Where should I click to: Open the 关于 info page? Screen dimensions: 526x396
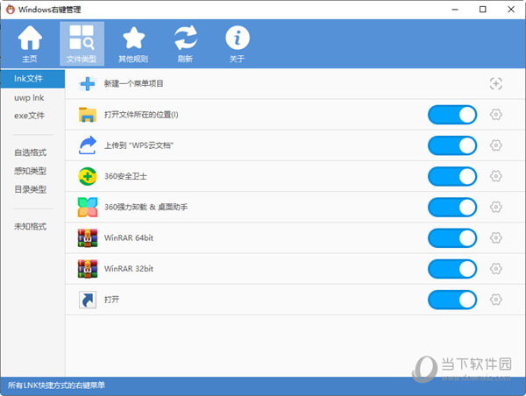tap(238, 44)
